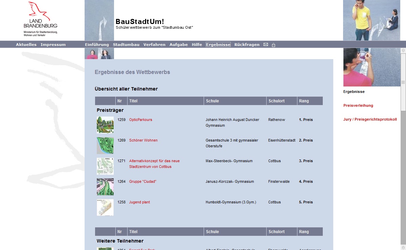The width and height of the screenshot is (406, 250).
Task: Open the OpticParkours project thumbnail
Action: [105, 125]
